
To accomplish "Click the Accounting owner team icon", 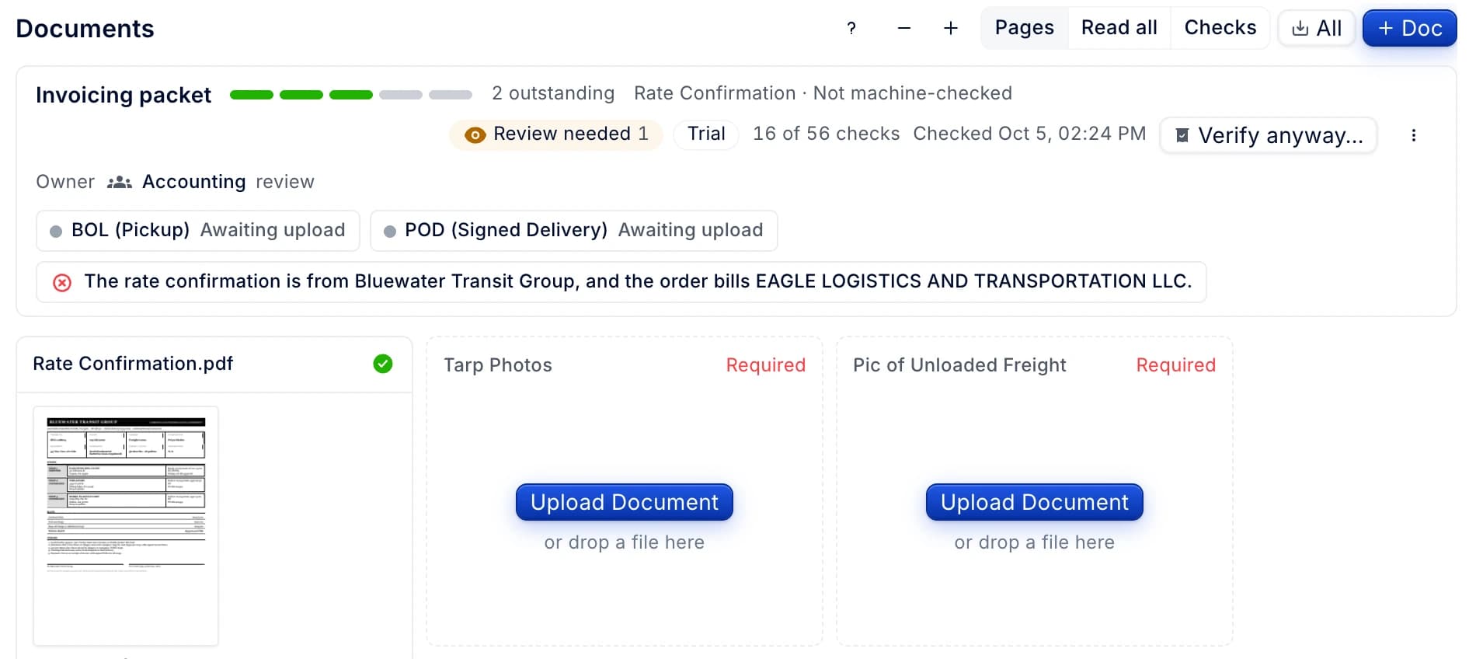I will [x=119, y=182].
